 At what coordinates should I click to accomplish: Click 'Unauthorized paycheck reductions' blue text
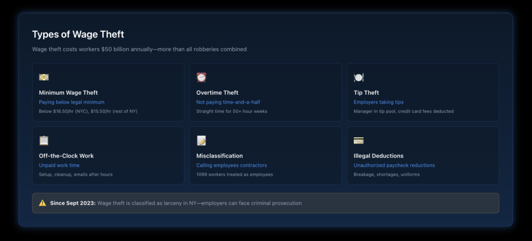394,165
